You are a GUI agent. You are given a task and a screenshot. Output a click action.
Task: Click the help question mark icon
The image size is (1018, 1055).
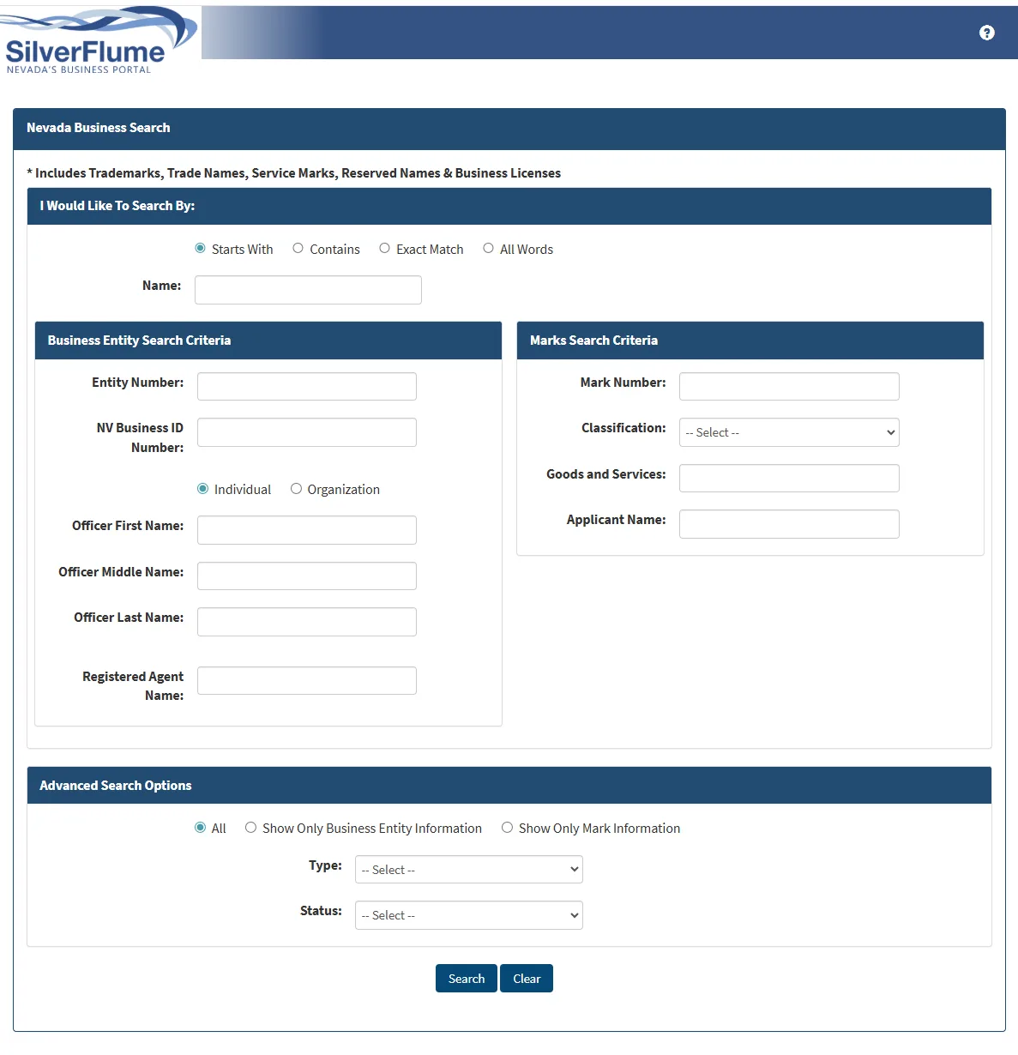click(987, 33)
